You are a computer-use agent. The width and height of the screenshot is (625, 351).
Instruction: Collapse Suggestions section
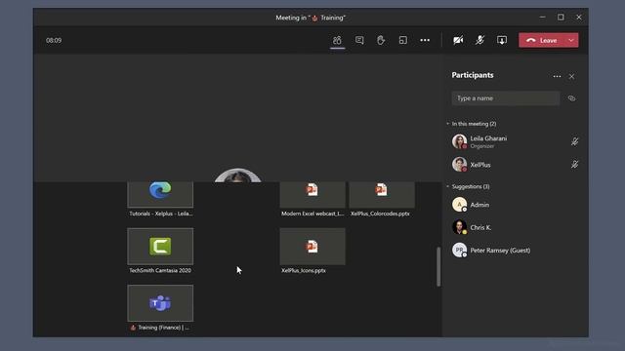click(x=448, y=186)
